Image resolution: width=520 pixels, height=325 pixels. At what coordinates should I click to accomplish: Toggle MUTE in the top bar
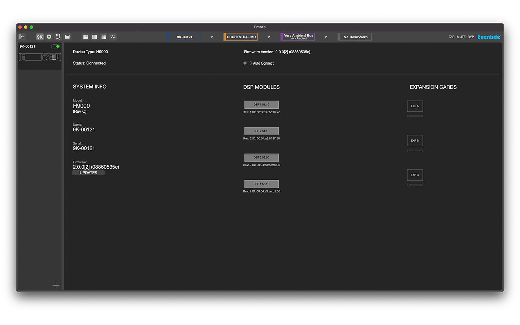pyautogui.click(x=461, y=37)
